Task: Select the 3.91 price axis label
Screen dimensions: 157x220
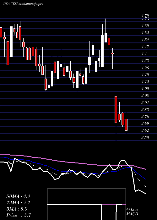Action: coord(145,103)
